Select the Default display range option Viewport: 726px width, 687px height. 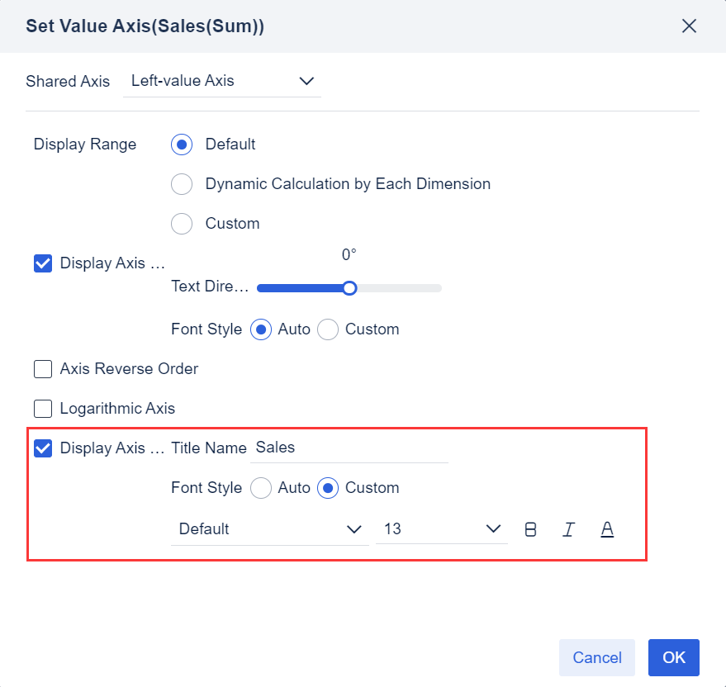click(x=182, y=145)
